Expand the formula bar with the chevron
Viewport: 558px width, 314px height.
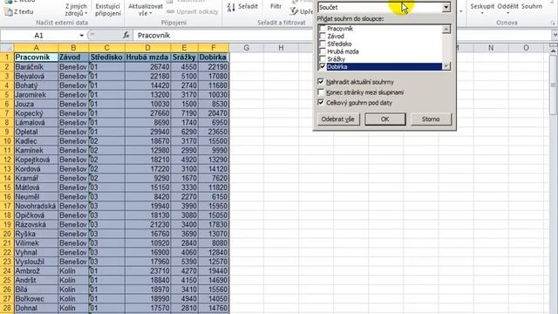555,35
